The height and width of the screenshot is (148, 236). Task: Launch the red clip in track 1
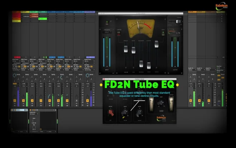click(16, 15)
